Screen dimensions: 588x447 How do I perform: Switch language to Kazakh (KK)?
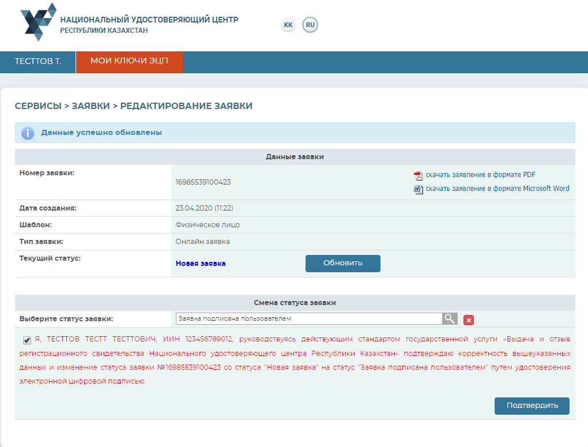[288, 25]
